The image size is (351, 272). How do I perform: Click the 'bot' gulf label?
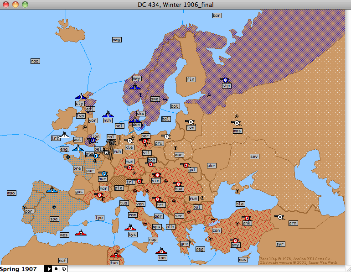tap(175, 106)
